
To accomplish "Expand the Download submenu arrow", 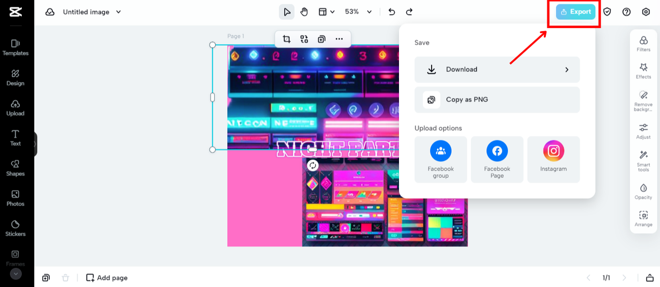I will (567, 70).
